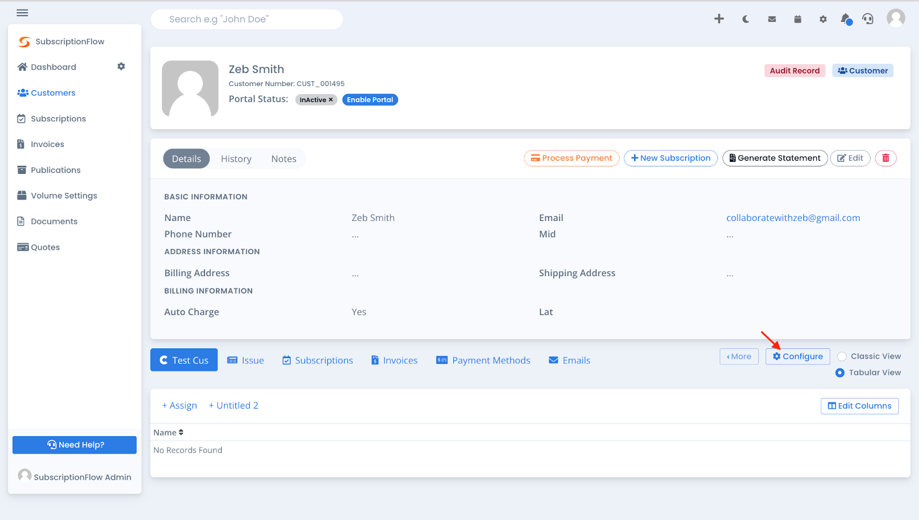Click Zeb Smith profile picture placeholder
Viewport: 919px width, 520px height.
[x=190, y=89]
